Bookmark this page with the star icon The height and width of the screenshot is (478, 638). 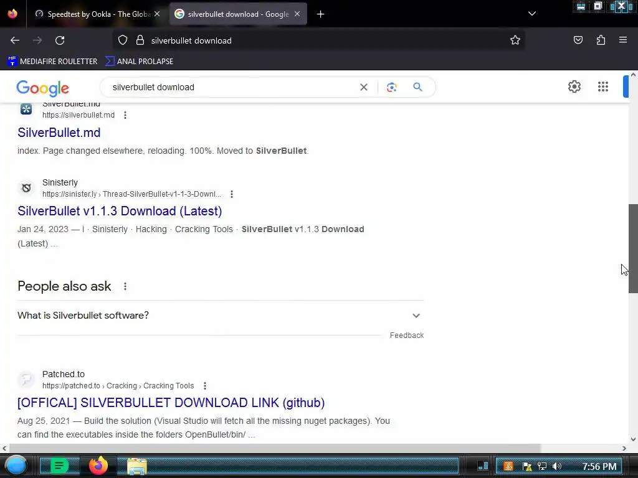coord(515,40)
